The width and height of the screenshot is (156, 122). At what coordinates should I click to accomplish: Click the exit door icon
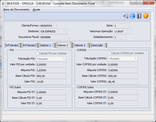click(x=139, y=16)
